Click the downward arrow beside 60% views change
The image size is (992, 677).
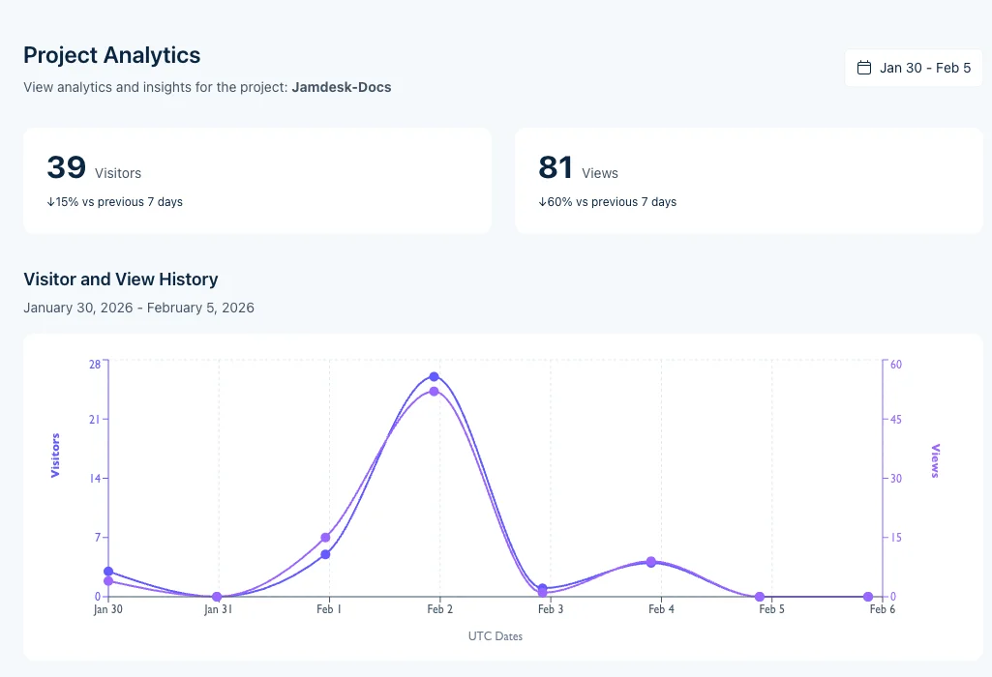(544, 202)
